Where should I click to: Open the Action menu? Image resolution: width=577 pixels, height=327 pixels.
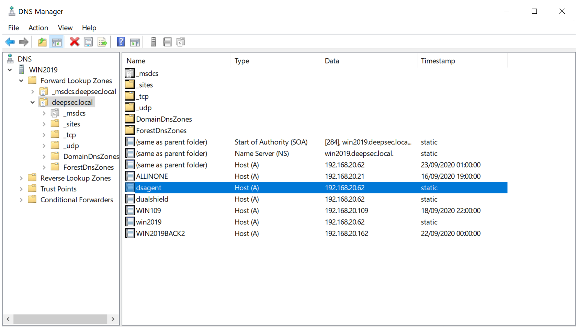38,28
